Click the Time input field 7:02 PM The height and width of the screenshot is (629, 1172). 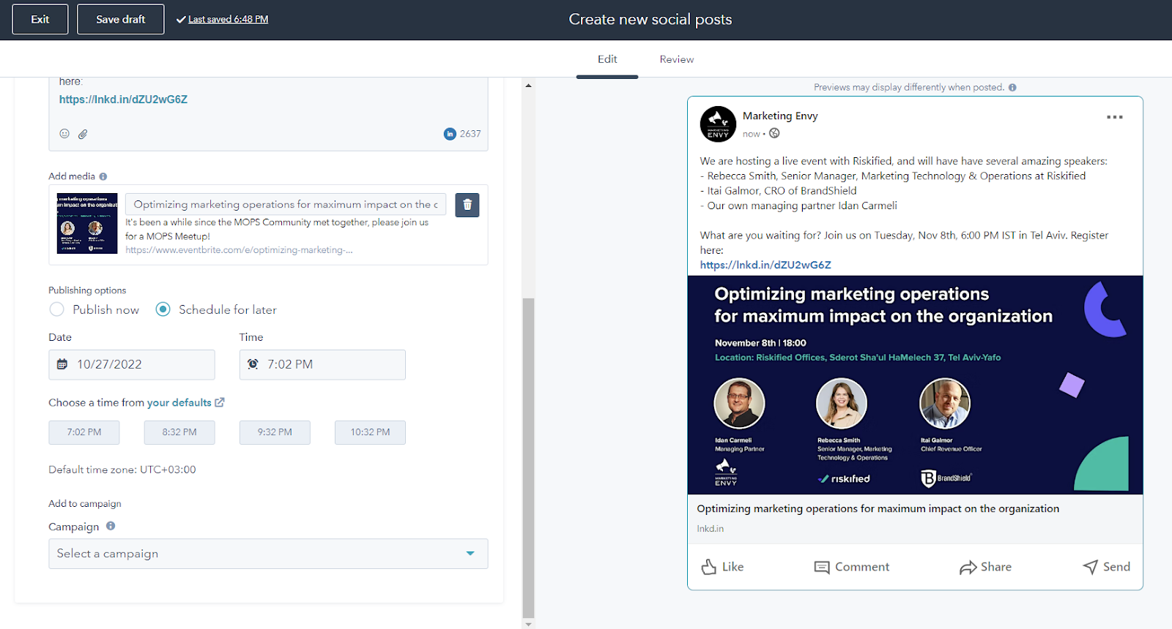click(322, 364)
